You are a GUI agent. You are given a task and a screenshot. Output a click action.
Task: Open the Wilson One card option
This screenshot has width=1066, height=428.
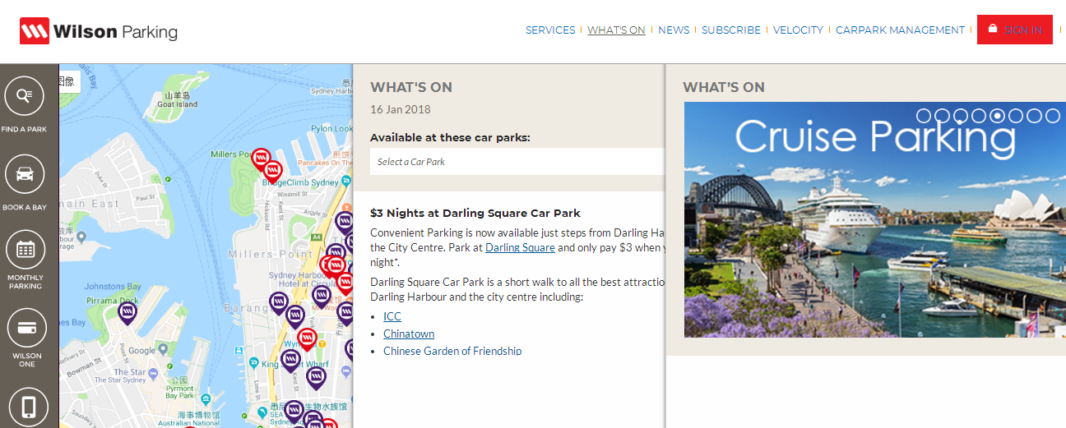click(x=26, y=338)
